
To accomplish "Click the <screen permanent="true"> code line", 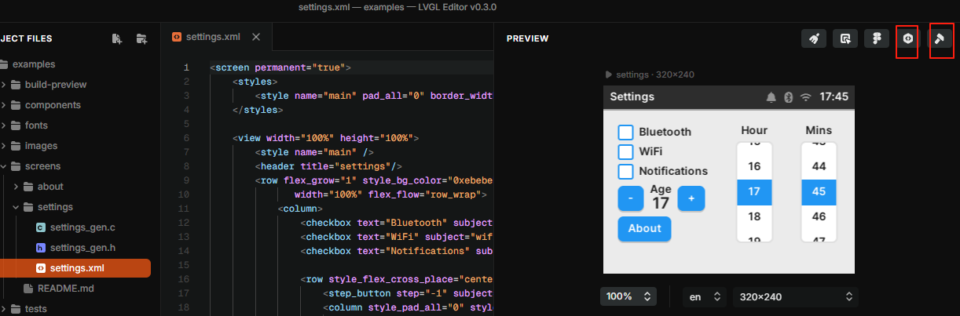I will (280, 67).
